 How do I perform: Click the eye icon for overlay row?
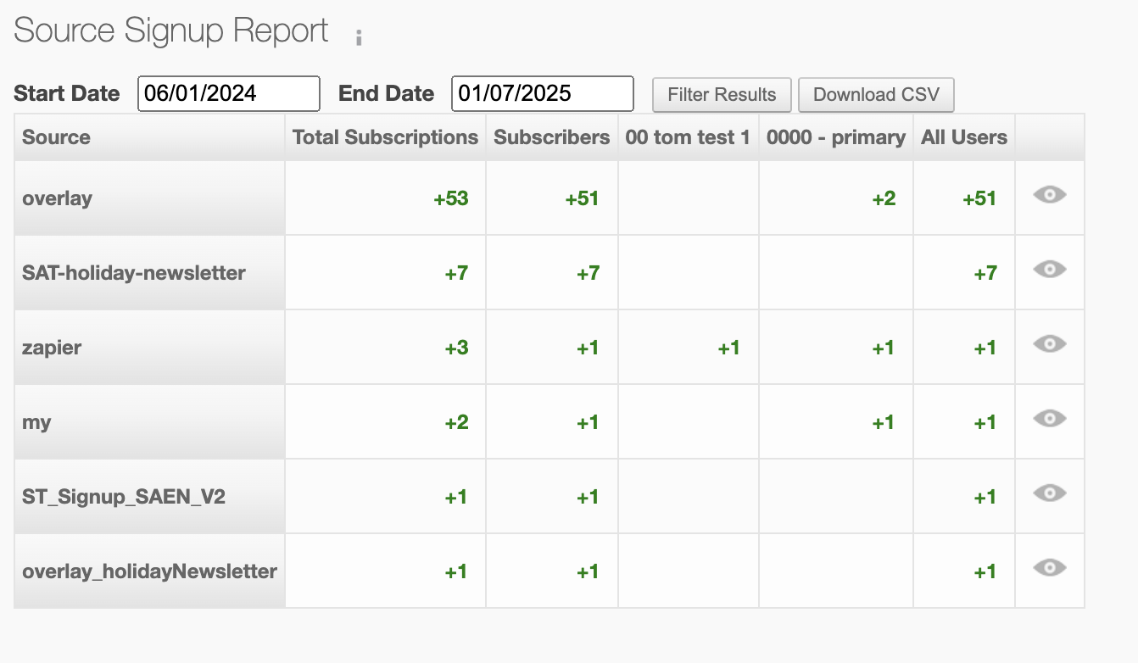(x=1049, y=195)
